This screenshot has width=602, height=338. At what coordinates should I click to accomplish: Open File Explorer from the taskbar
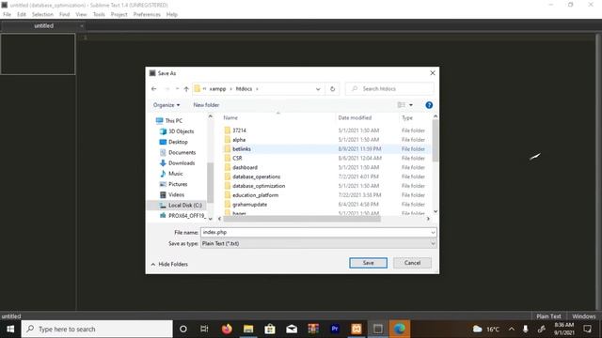pyautogui.click(x=248, y=330)
